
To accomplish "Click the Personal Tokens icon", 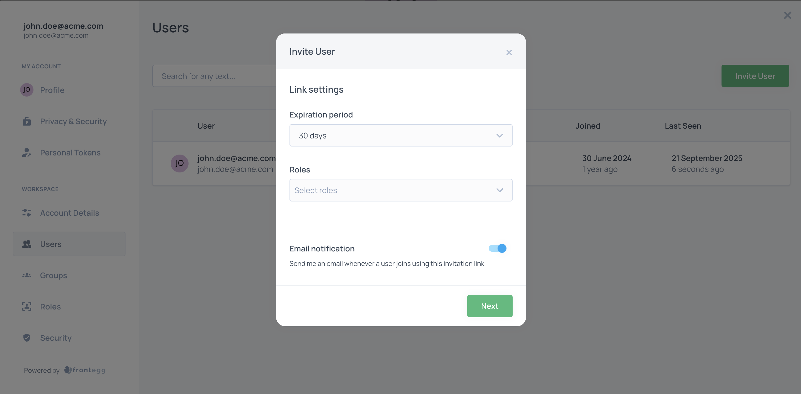I will (27, 153).
